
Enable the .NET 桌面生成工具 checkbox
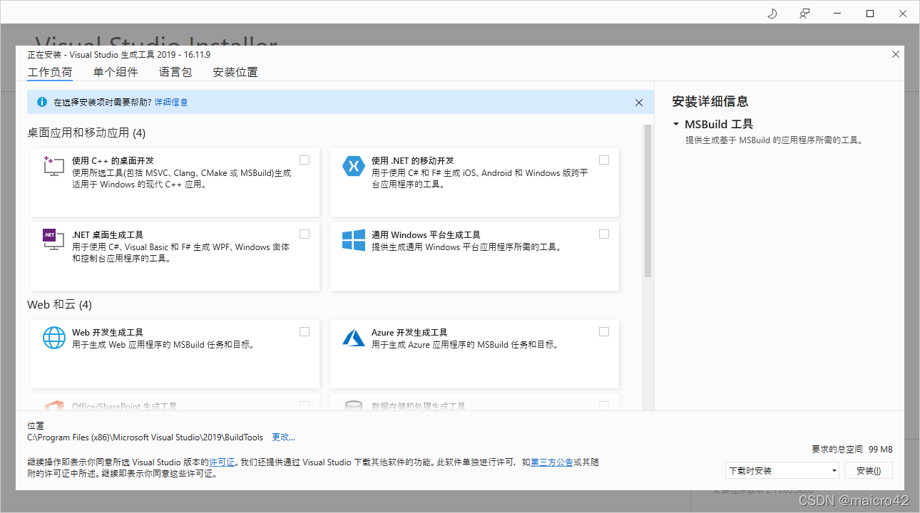pyautogui.click(x=305, y=234)
